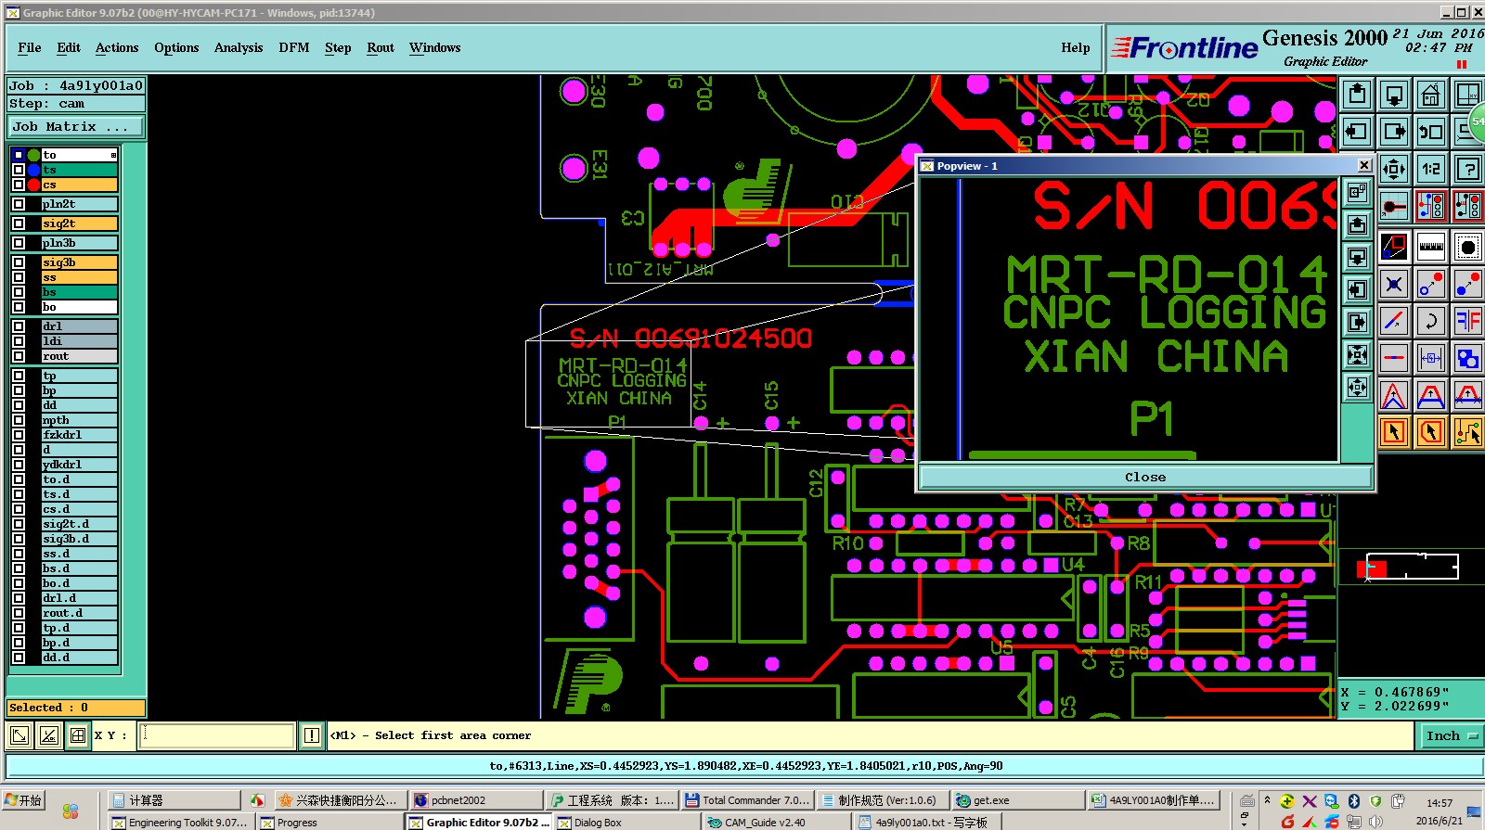
Task: Open the DFM menu
Action: (294, 47)
